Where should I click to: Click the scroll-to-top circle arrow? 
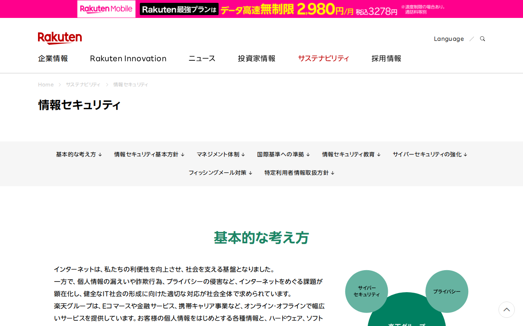tap(506, 310)
